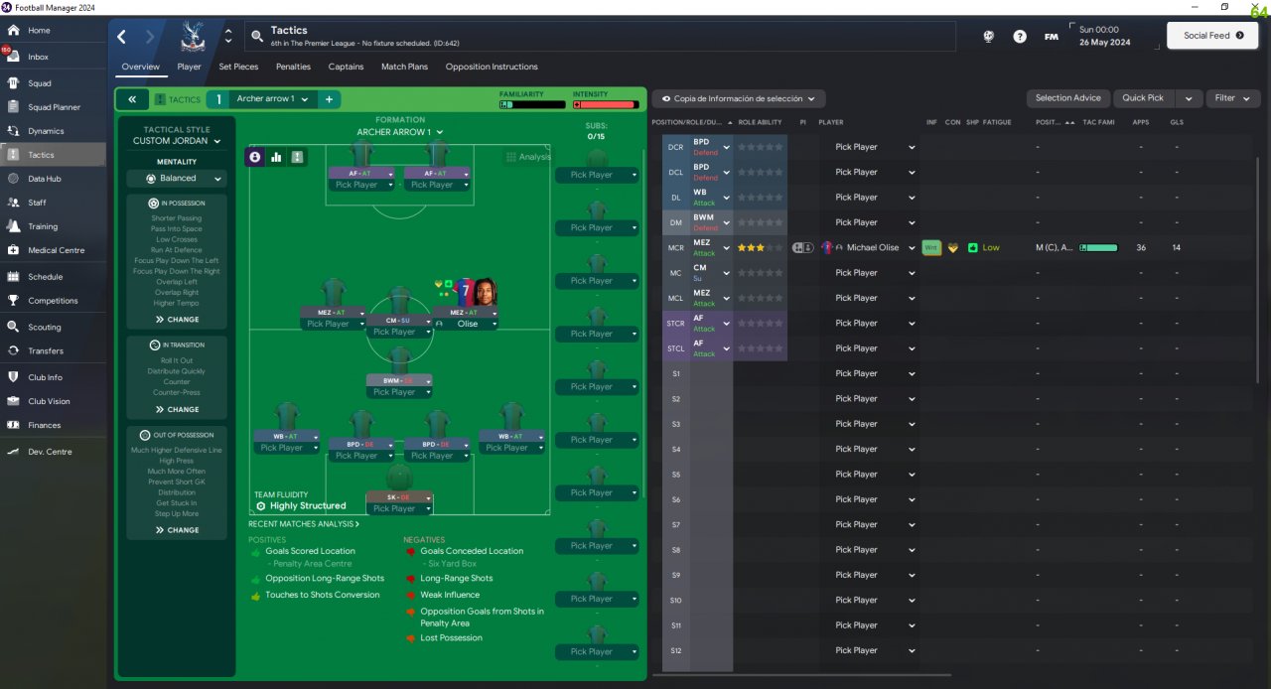The width and height of the screenshot is (1271, 689).
Task: Switch to the Opposition Instructions tab
Action: click(492, 67)
